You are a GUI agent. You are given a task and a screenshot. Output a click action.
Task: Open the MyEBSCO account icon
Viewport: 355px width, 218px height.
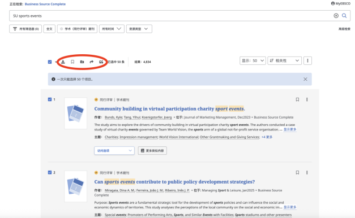tap(333, 3)
